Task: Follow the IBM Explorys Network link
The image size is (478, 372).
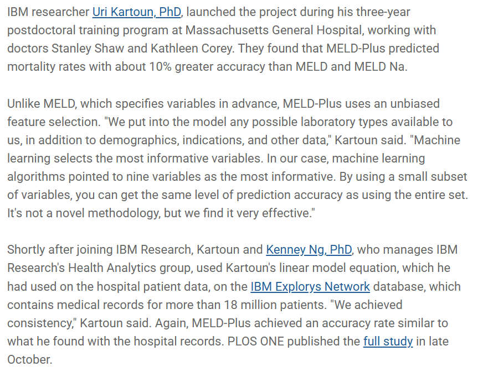Action: click(310, 286)
